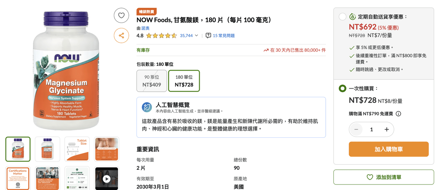Select the Tablet Size thumbnail image
This screenshot has width=447, height=190.
point(77,149)
